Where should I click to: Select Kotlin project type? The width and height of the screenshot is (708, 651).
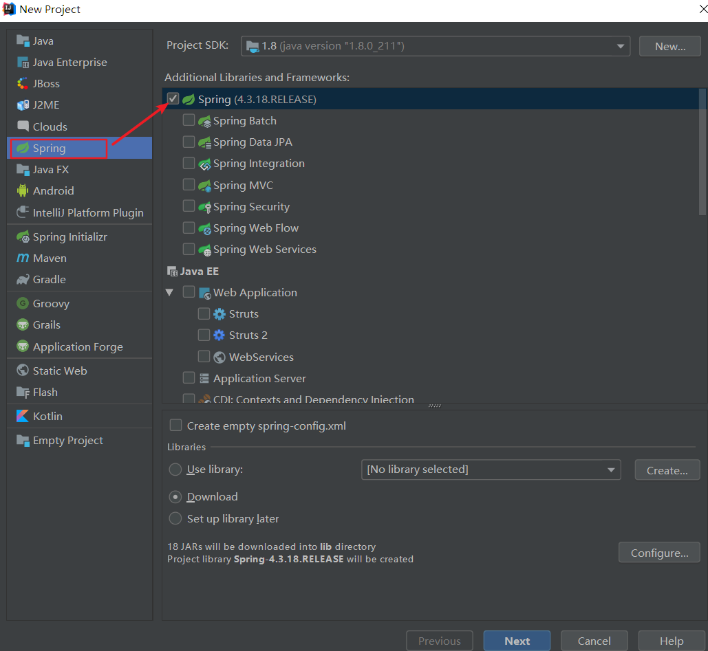(80, 416)
